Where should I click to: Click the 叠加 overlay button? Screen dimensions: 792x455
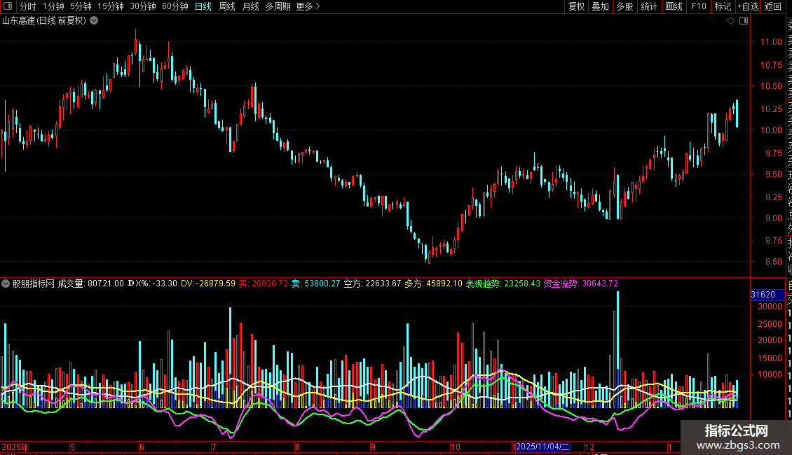[600, 6]
